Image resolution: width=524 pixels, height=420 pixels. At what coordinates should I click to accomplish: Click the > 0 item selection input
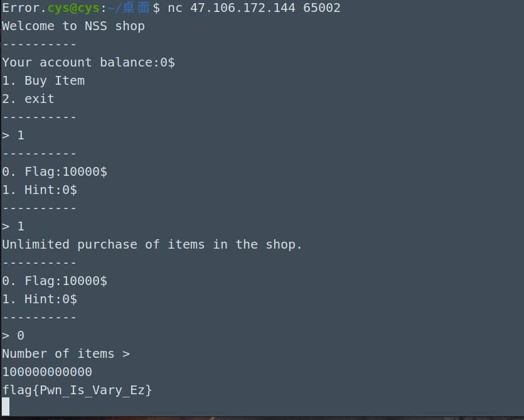(13, 335)
